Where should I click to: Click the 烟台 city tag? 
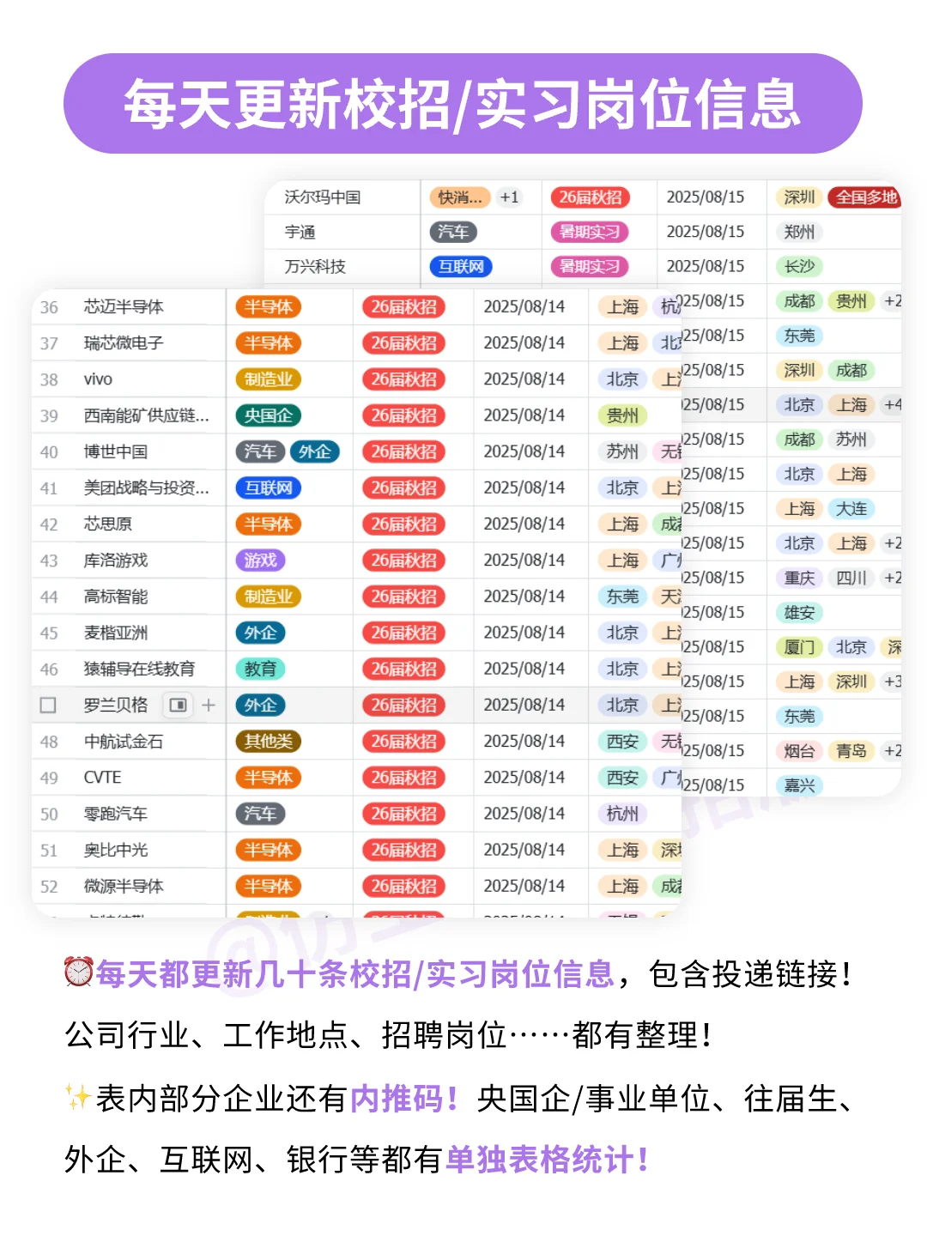(x=799, y=751)
